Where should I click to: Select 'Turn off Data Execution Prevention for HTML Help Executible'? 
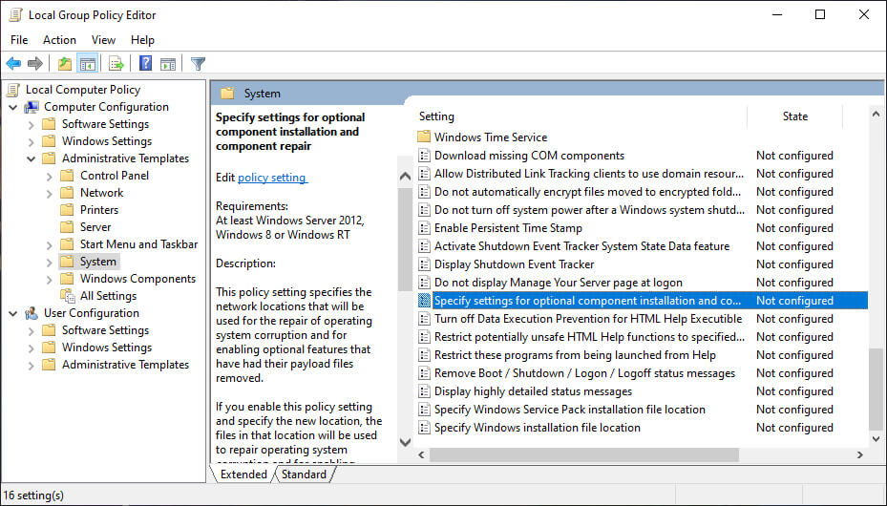tap(588, 319)
